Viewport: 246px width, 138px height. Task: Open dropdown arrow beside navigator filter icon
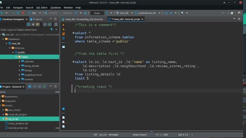tap(56, 30)
